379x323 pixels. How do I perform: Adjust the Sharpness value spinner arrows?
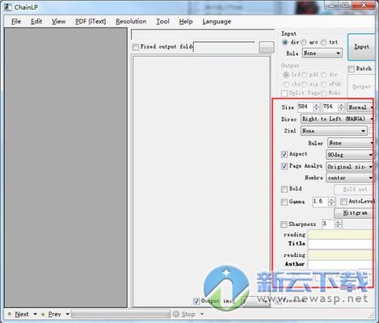(x=338, y=224)
